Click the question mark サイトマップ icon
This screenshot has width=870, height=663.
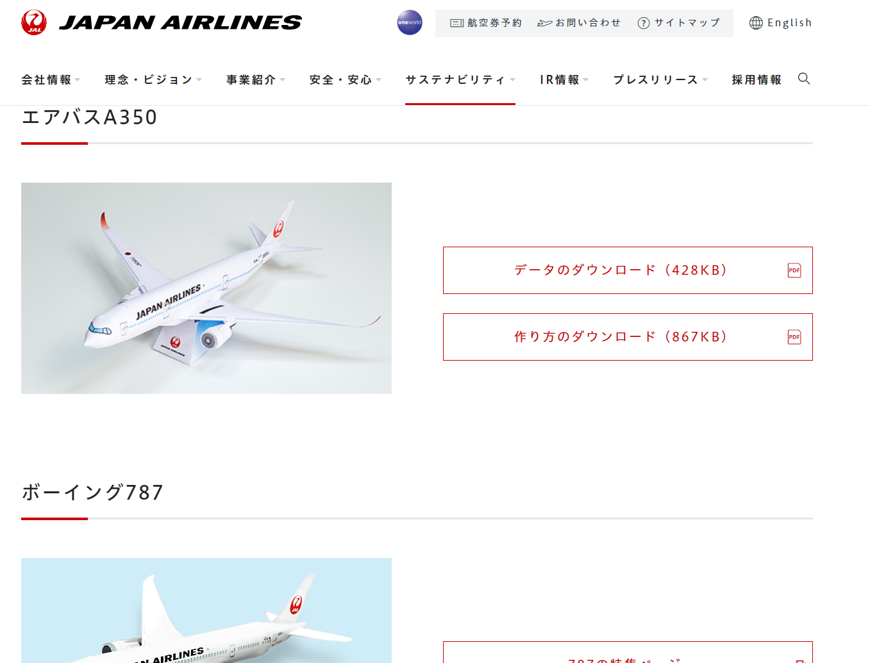click(x=644, y=23)
